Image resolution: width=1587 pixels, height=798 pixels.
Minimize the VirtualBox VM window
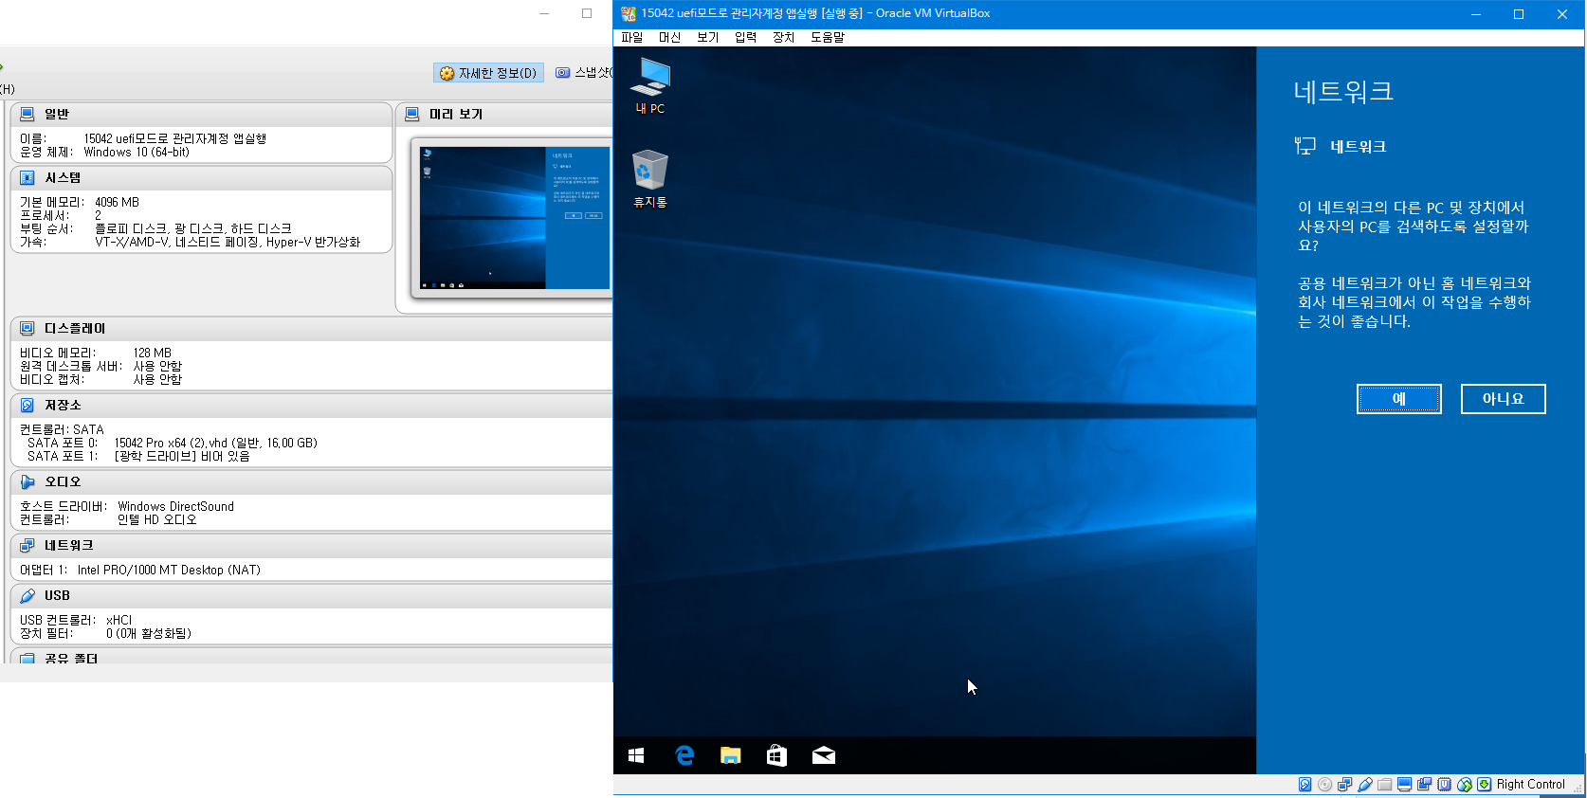coord(1476,13)
